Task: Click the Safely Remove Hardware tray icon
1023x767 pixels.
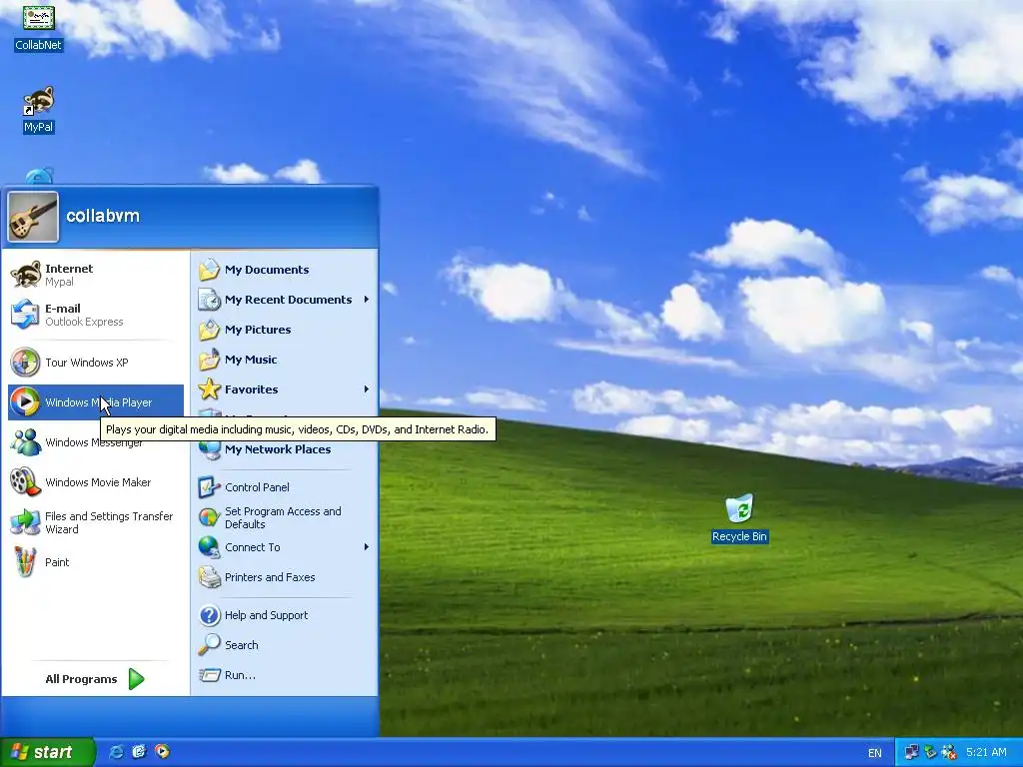Action: [930, 752]
